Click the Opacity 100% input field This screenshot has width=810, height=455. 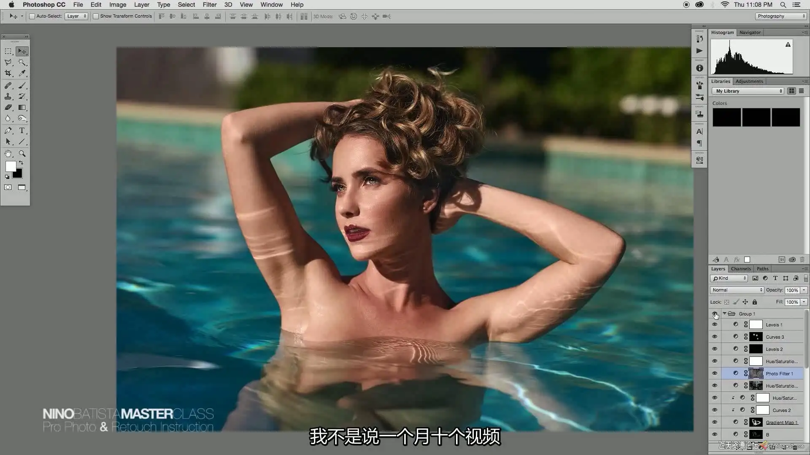(792, 290)
